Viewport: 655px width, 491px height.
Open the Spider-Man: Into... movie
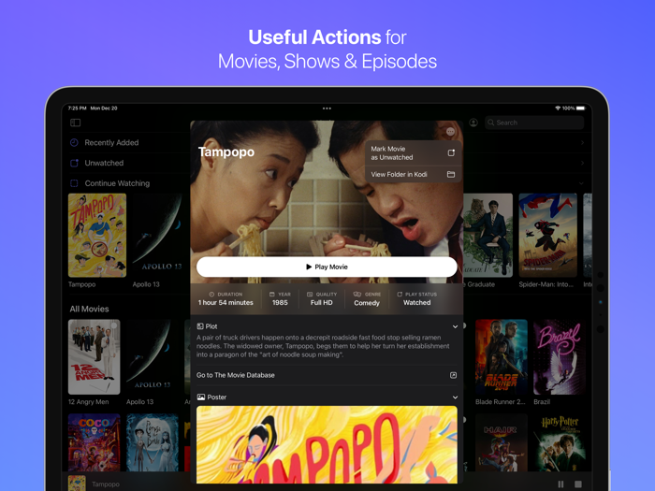[x=547, y=235]
